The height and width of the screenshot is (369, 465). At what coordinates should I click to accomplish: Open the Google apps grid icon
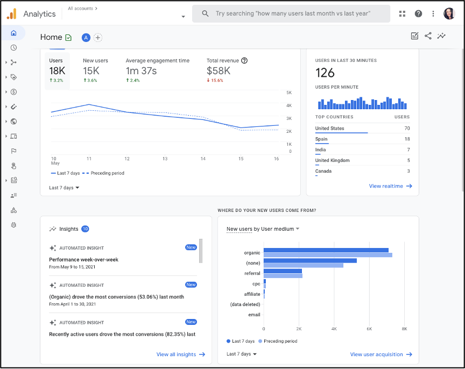pyautogui.click(x=402, y=13)
